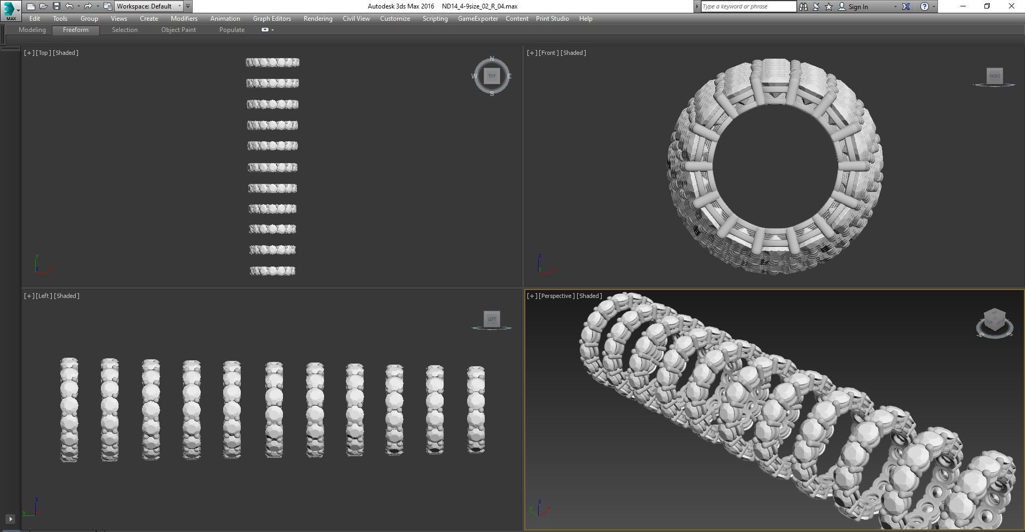Open the ribbon display options dropdown arrow
Viewport: 1025px width, 532px height.
coord(273,30)
